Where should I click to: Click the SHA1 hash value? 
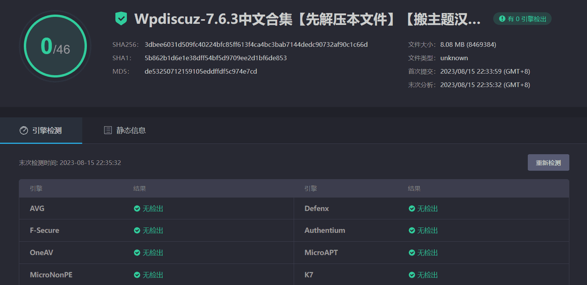click(x=216, y=58)
